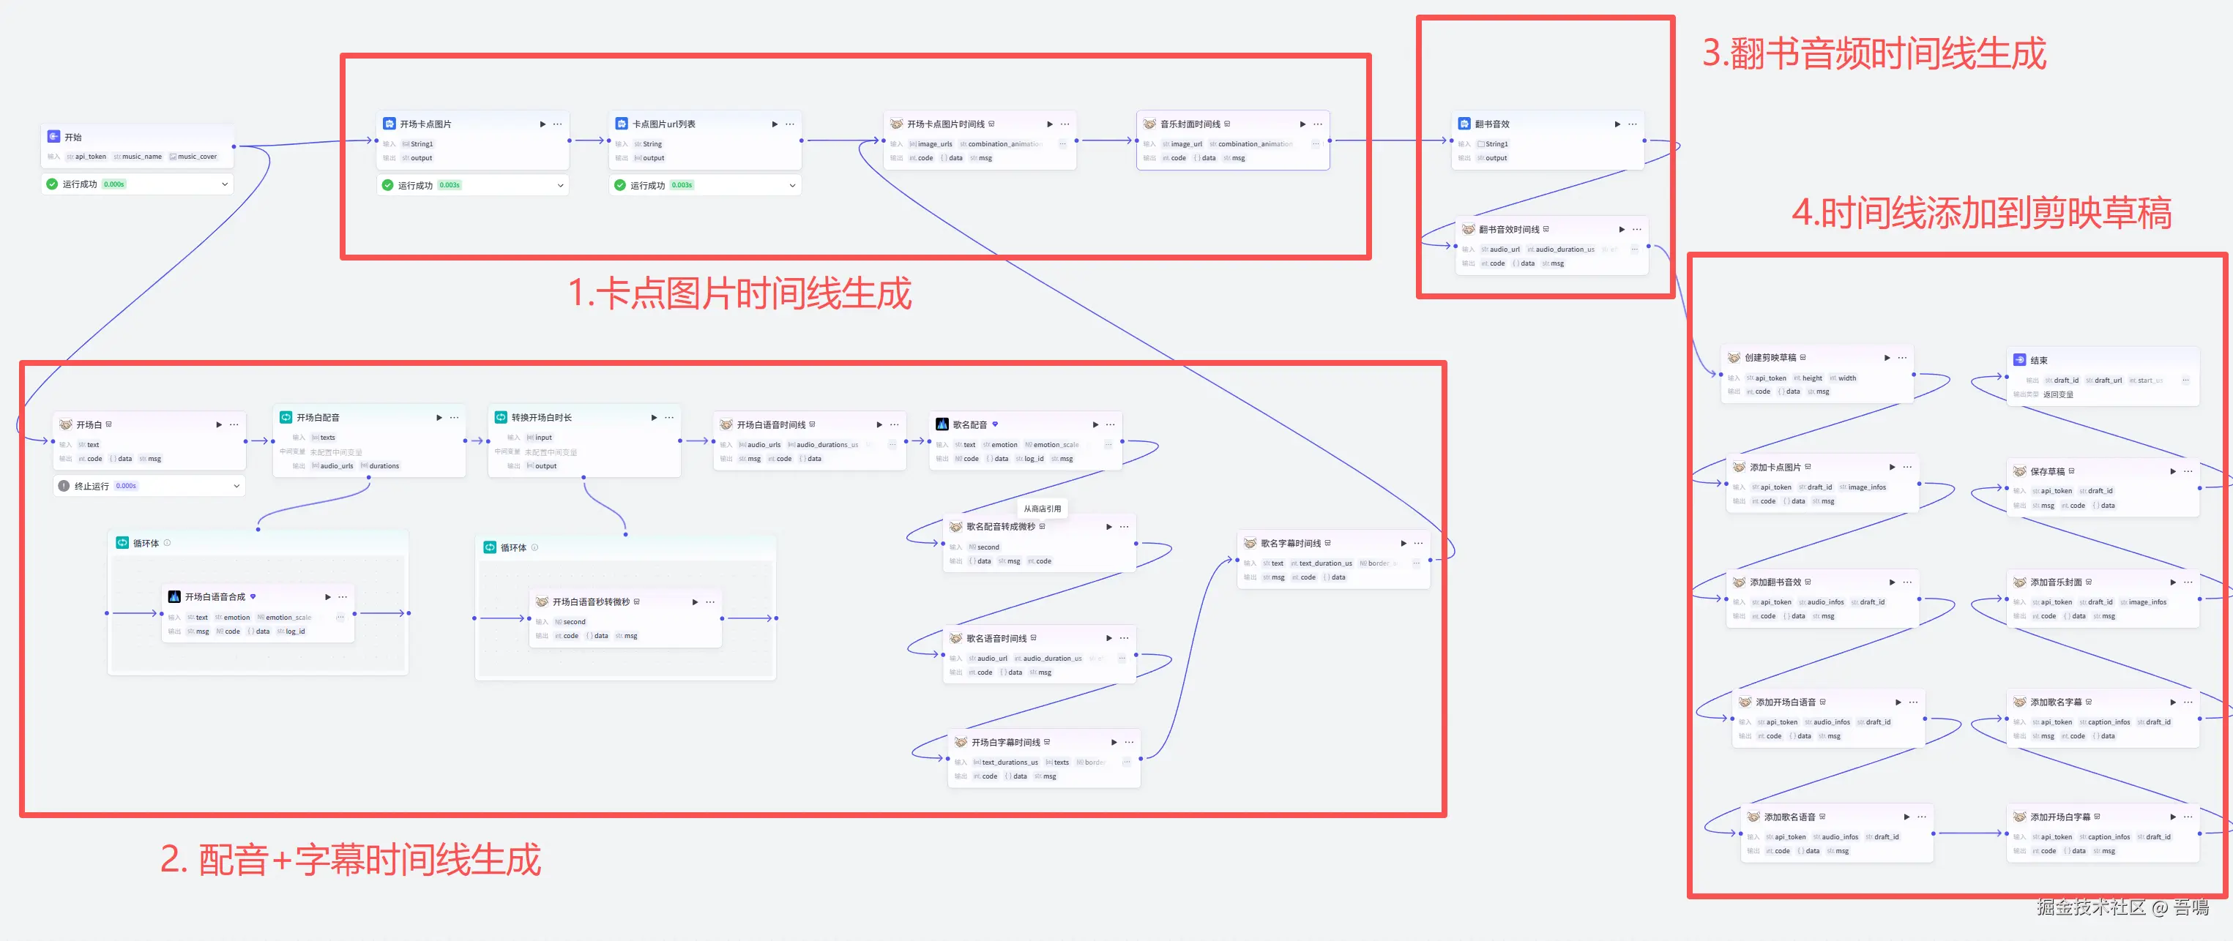Expand hidden inputs on 音乐封面时间线 node
The width and height of the screenshot is (2233, 941).
[1315, 145]
